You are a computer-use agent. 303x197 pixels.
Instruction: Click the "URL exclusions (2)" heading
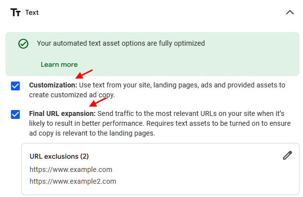click(x=59, y=156)
